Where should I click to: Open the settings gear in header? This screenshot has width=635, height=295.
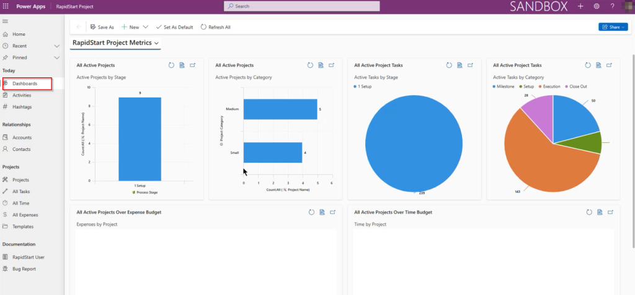(597, 6)
